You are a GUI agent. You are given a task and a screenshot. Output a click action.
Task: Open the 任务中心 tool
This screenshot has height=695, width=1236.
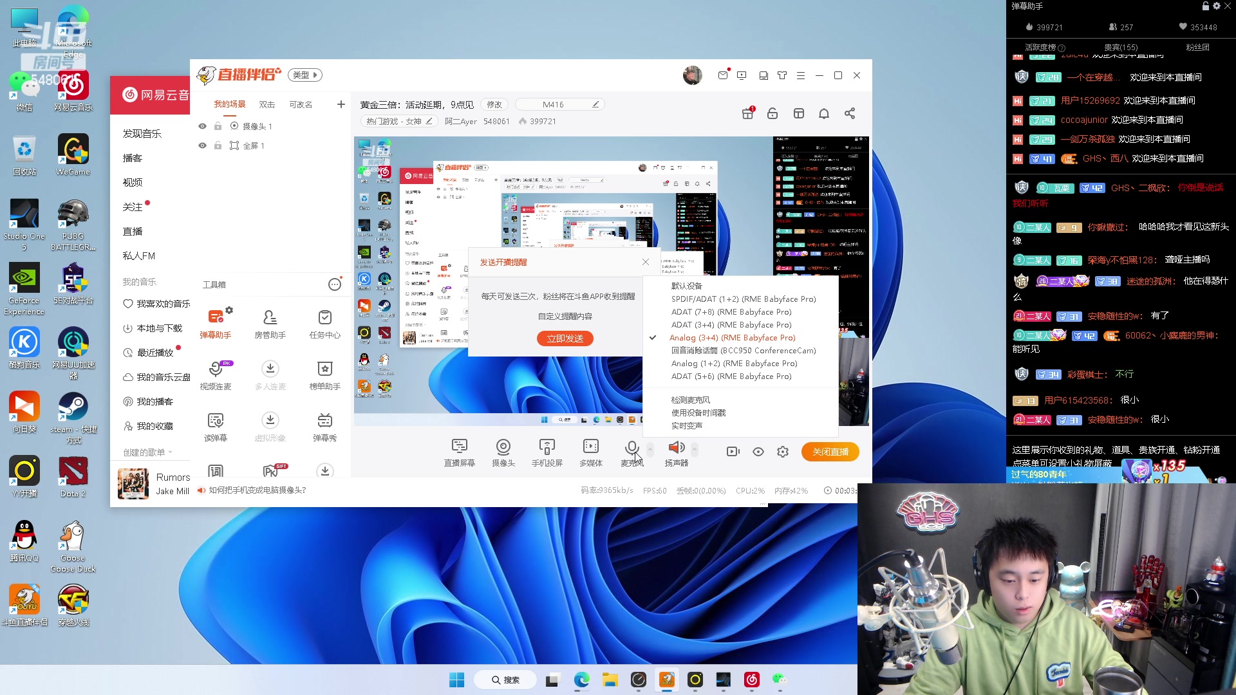pos(324,324)
